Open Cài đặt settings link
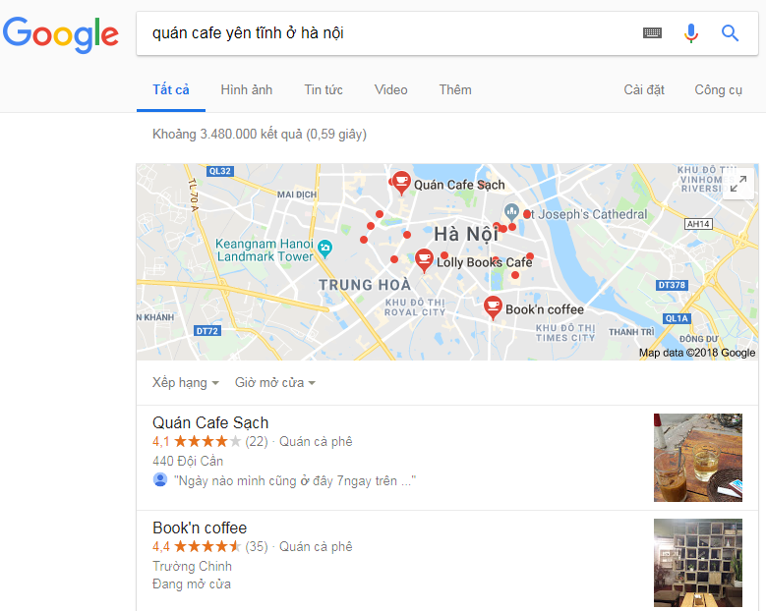Screen dimensions: 766x611 (644, 89)
